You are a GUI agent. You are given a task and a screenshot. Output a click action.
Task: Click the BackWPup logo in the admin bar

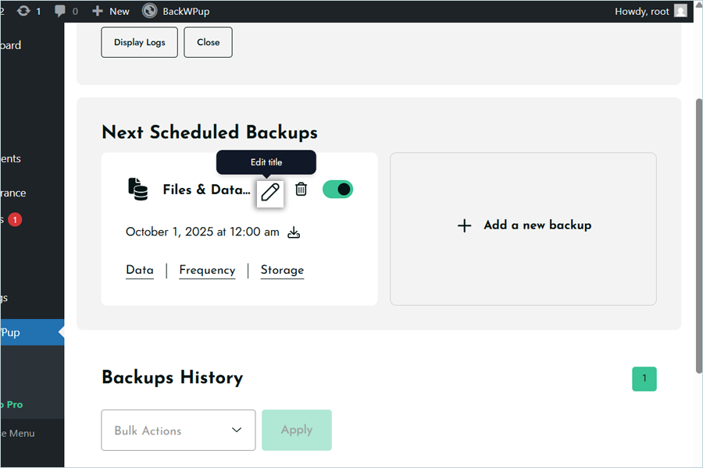tap(149, 11)
